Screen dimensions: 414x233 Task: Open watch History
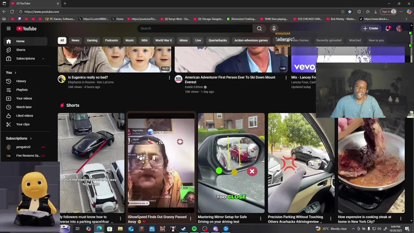pyautogui.click(x=26, y=81)
